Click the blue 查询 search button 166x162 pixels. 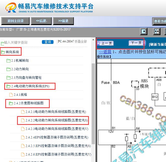(48, 42)
